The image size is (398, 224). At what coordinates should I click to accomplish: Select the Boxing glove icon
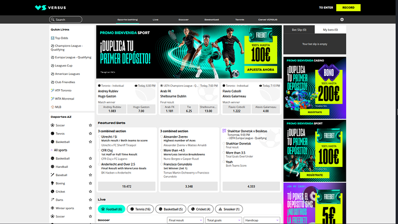point(52,183)
